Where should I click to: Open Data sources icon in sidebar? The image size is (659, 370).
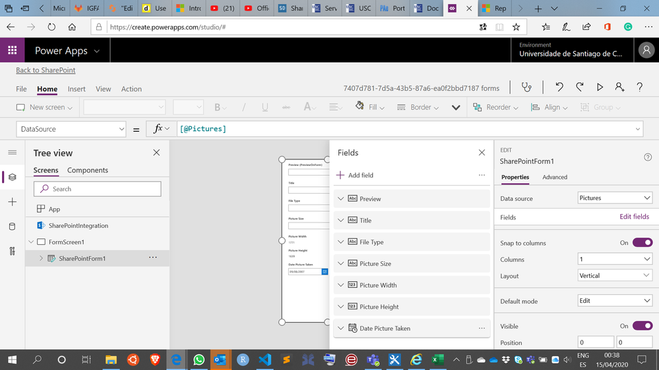pos(12,226)
